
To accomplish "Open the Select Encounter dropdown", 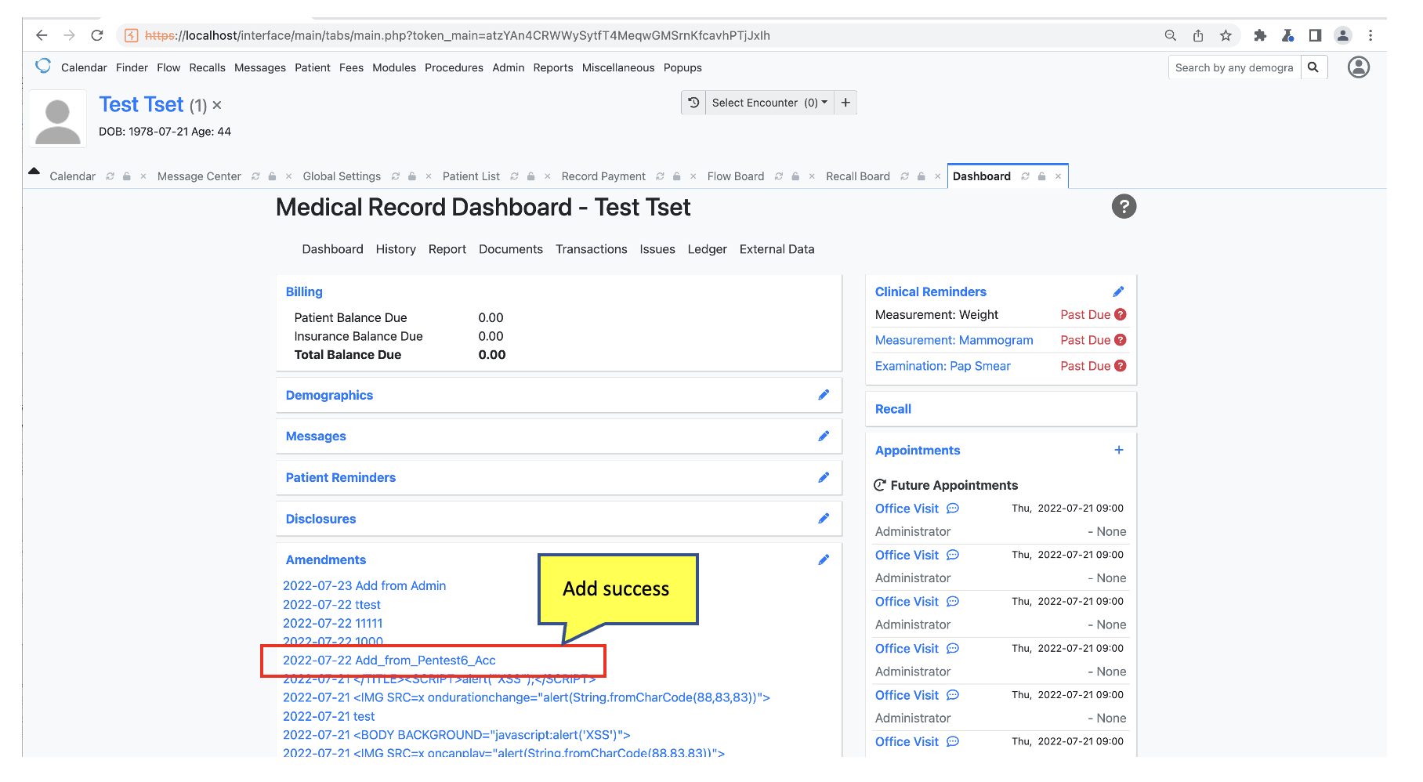I will coord(769,103).
